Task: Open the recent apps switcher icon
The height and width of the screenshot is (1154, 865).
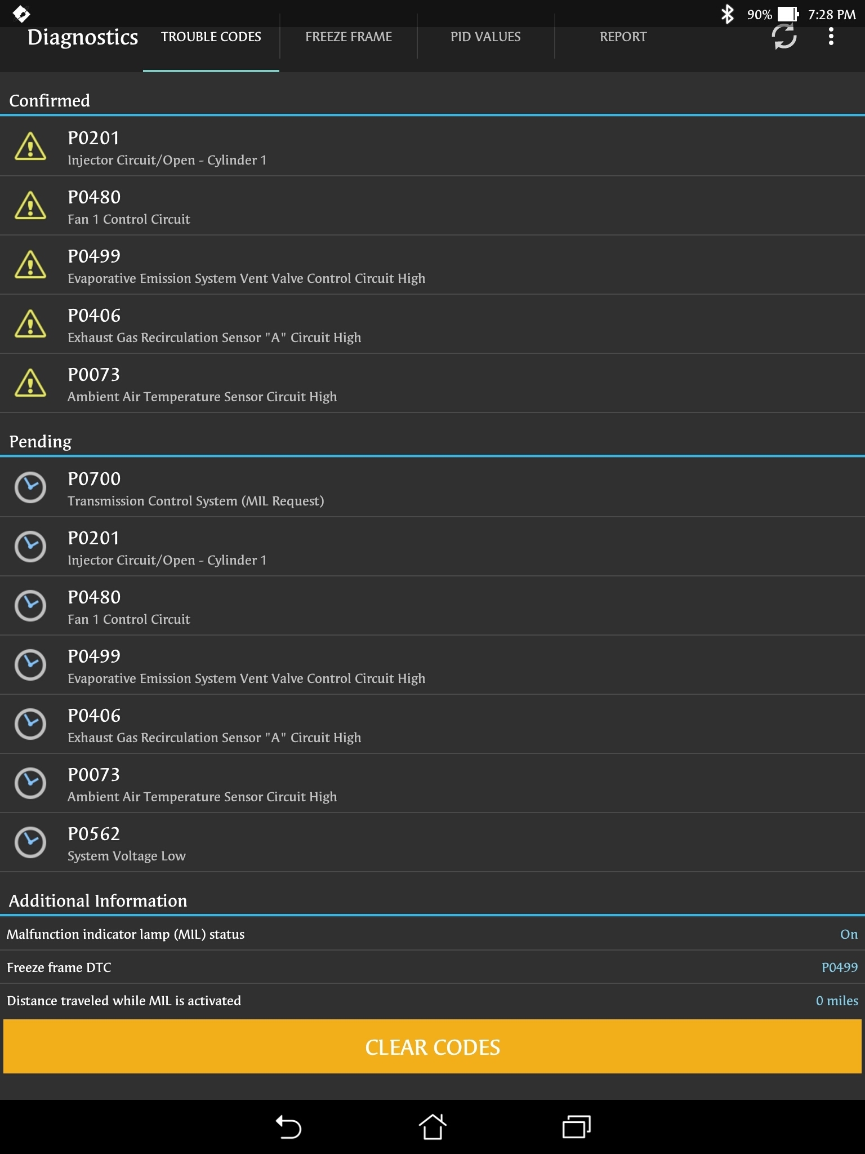Action: (x=576, y=1128)
